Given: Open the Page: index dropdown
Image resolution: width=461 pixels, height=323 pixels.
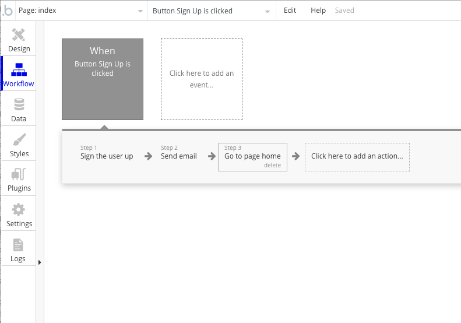Looking at the screenshot, I should [81, 10].
